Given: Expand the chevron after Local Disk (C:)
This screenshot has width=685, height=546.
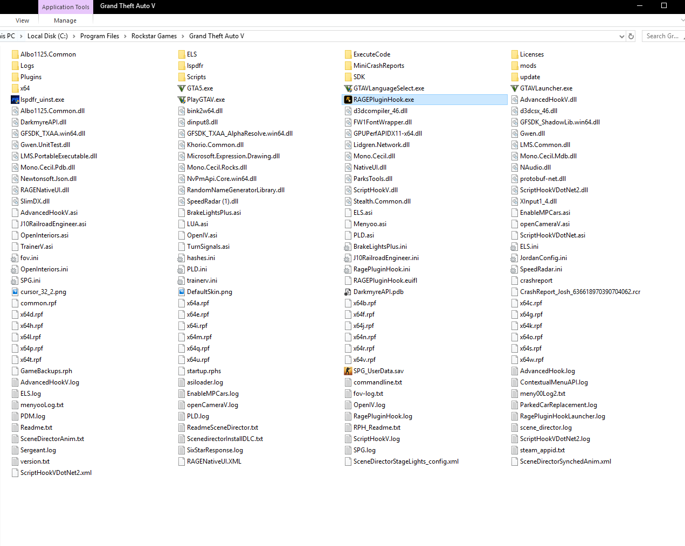Looking at the screenshot, I should (74, 36).
